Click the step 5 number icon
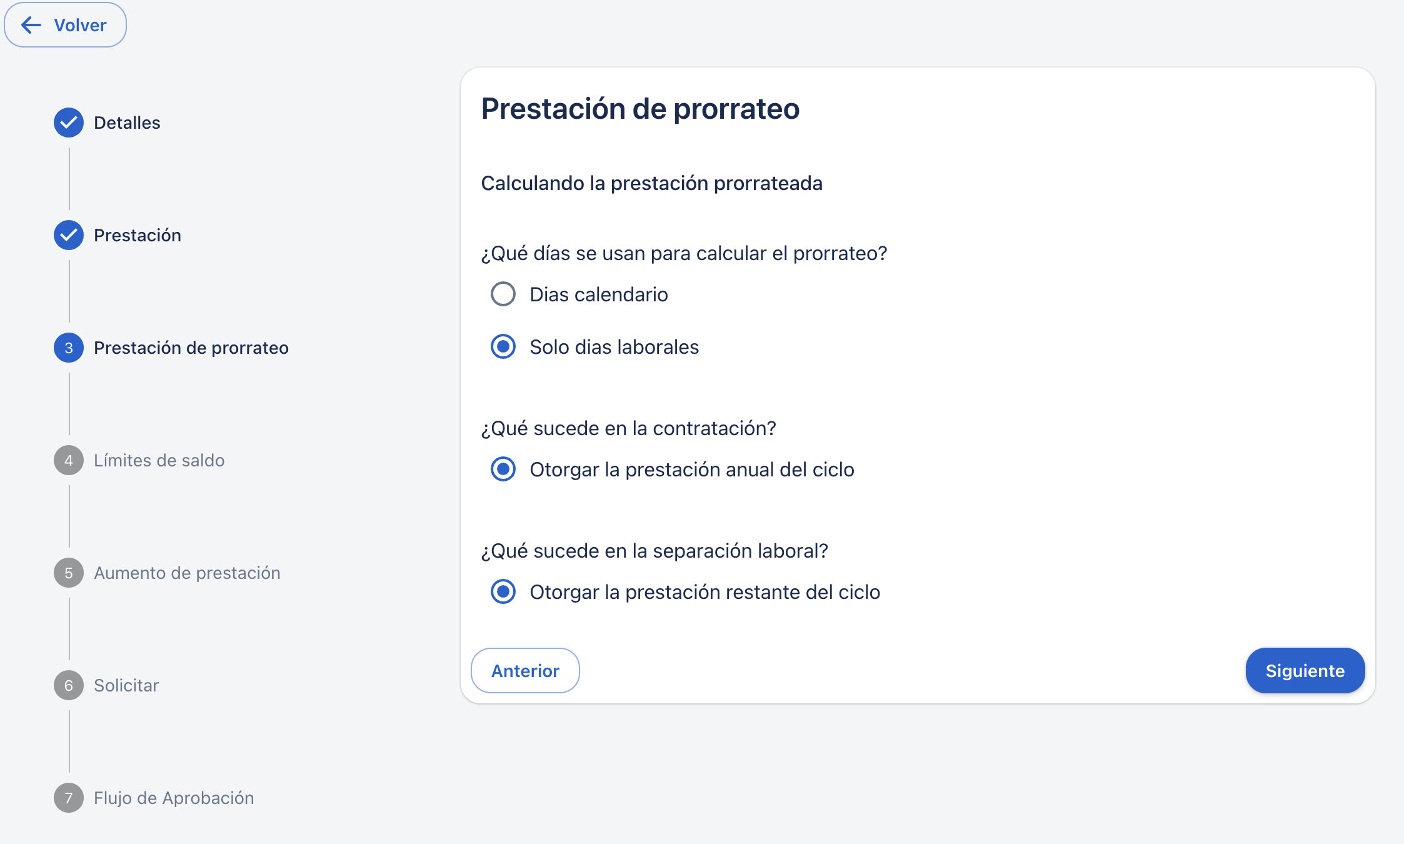Screen dimensions: 1404x844 tap(69, 573)
